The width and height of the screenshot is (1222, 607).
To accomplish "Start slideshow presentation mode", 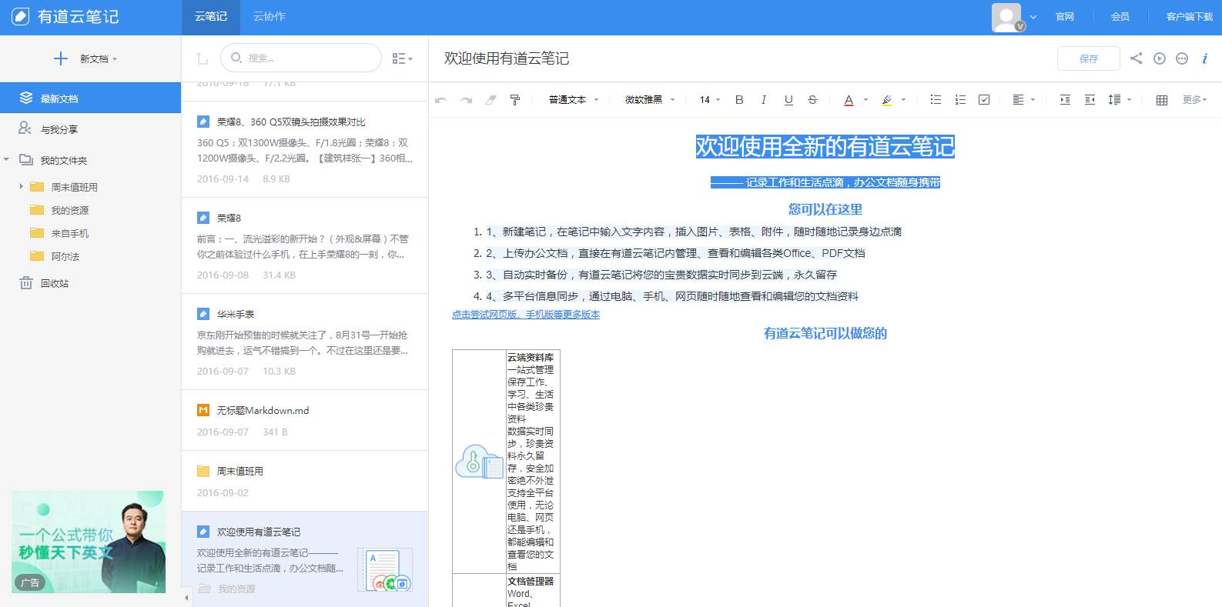I will tap(1160, 58).
